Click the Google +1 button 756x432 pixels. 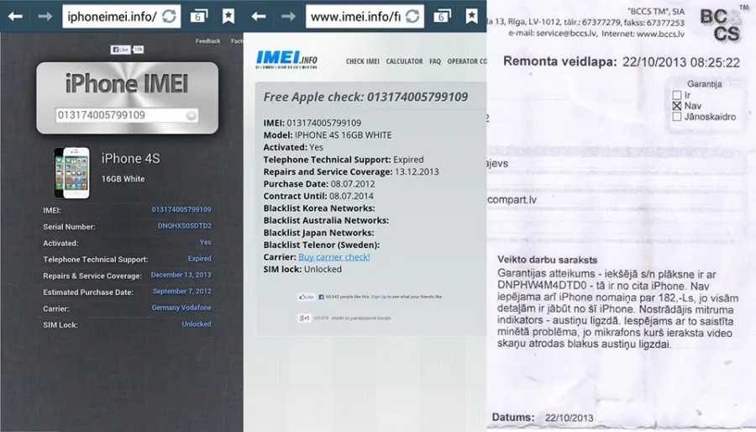pos(304,318)
